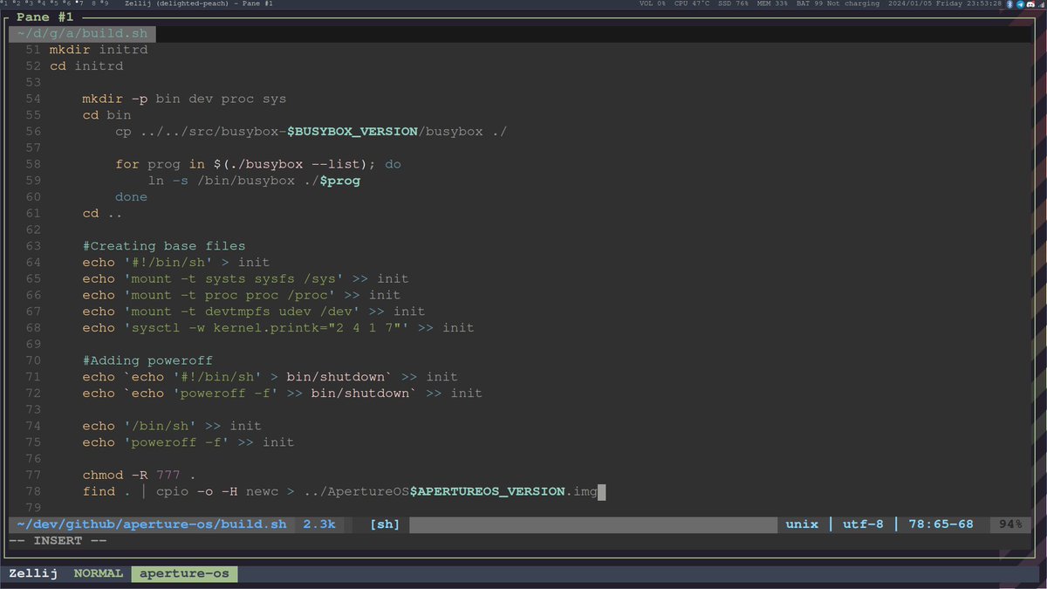The height and width of the screenshot is (589, 1047).
Task: Click the 78:65-68 cursor position indicator
Action: click(x=941, y=524)
